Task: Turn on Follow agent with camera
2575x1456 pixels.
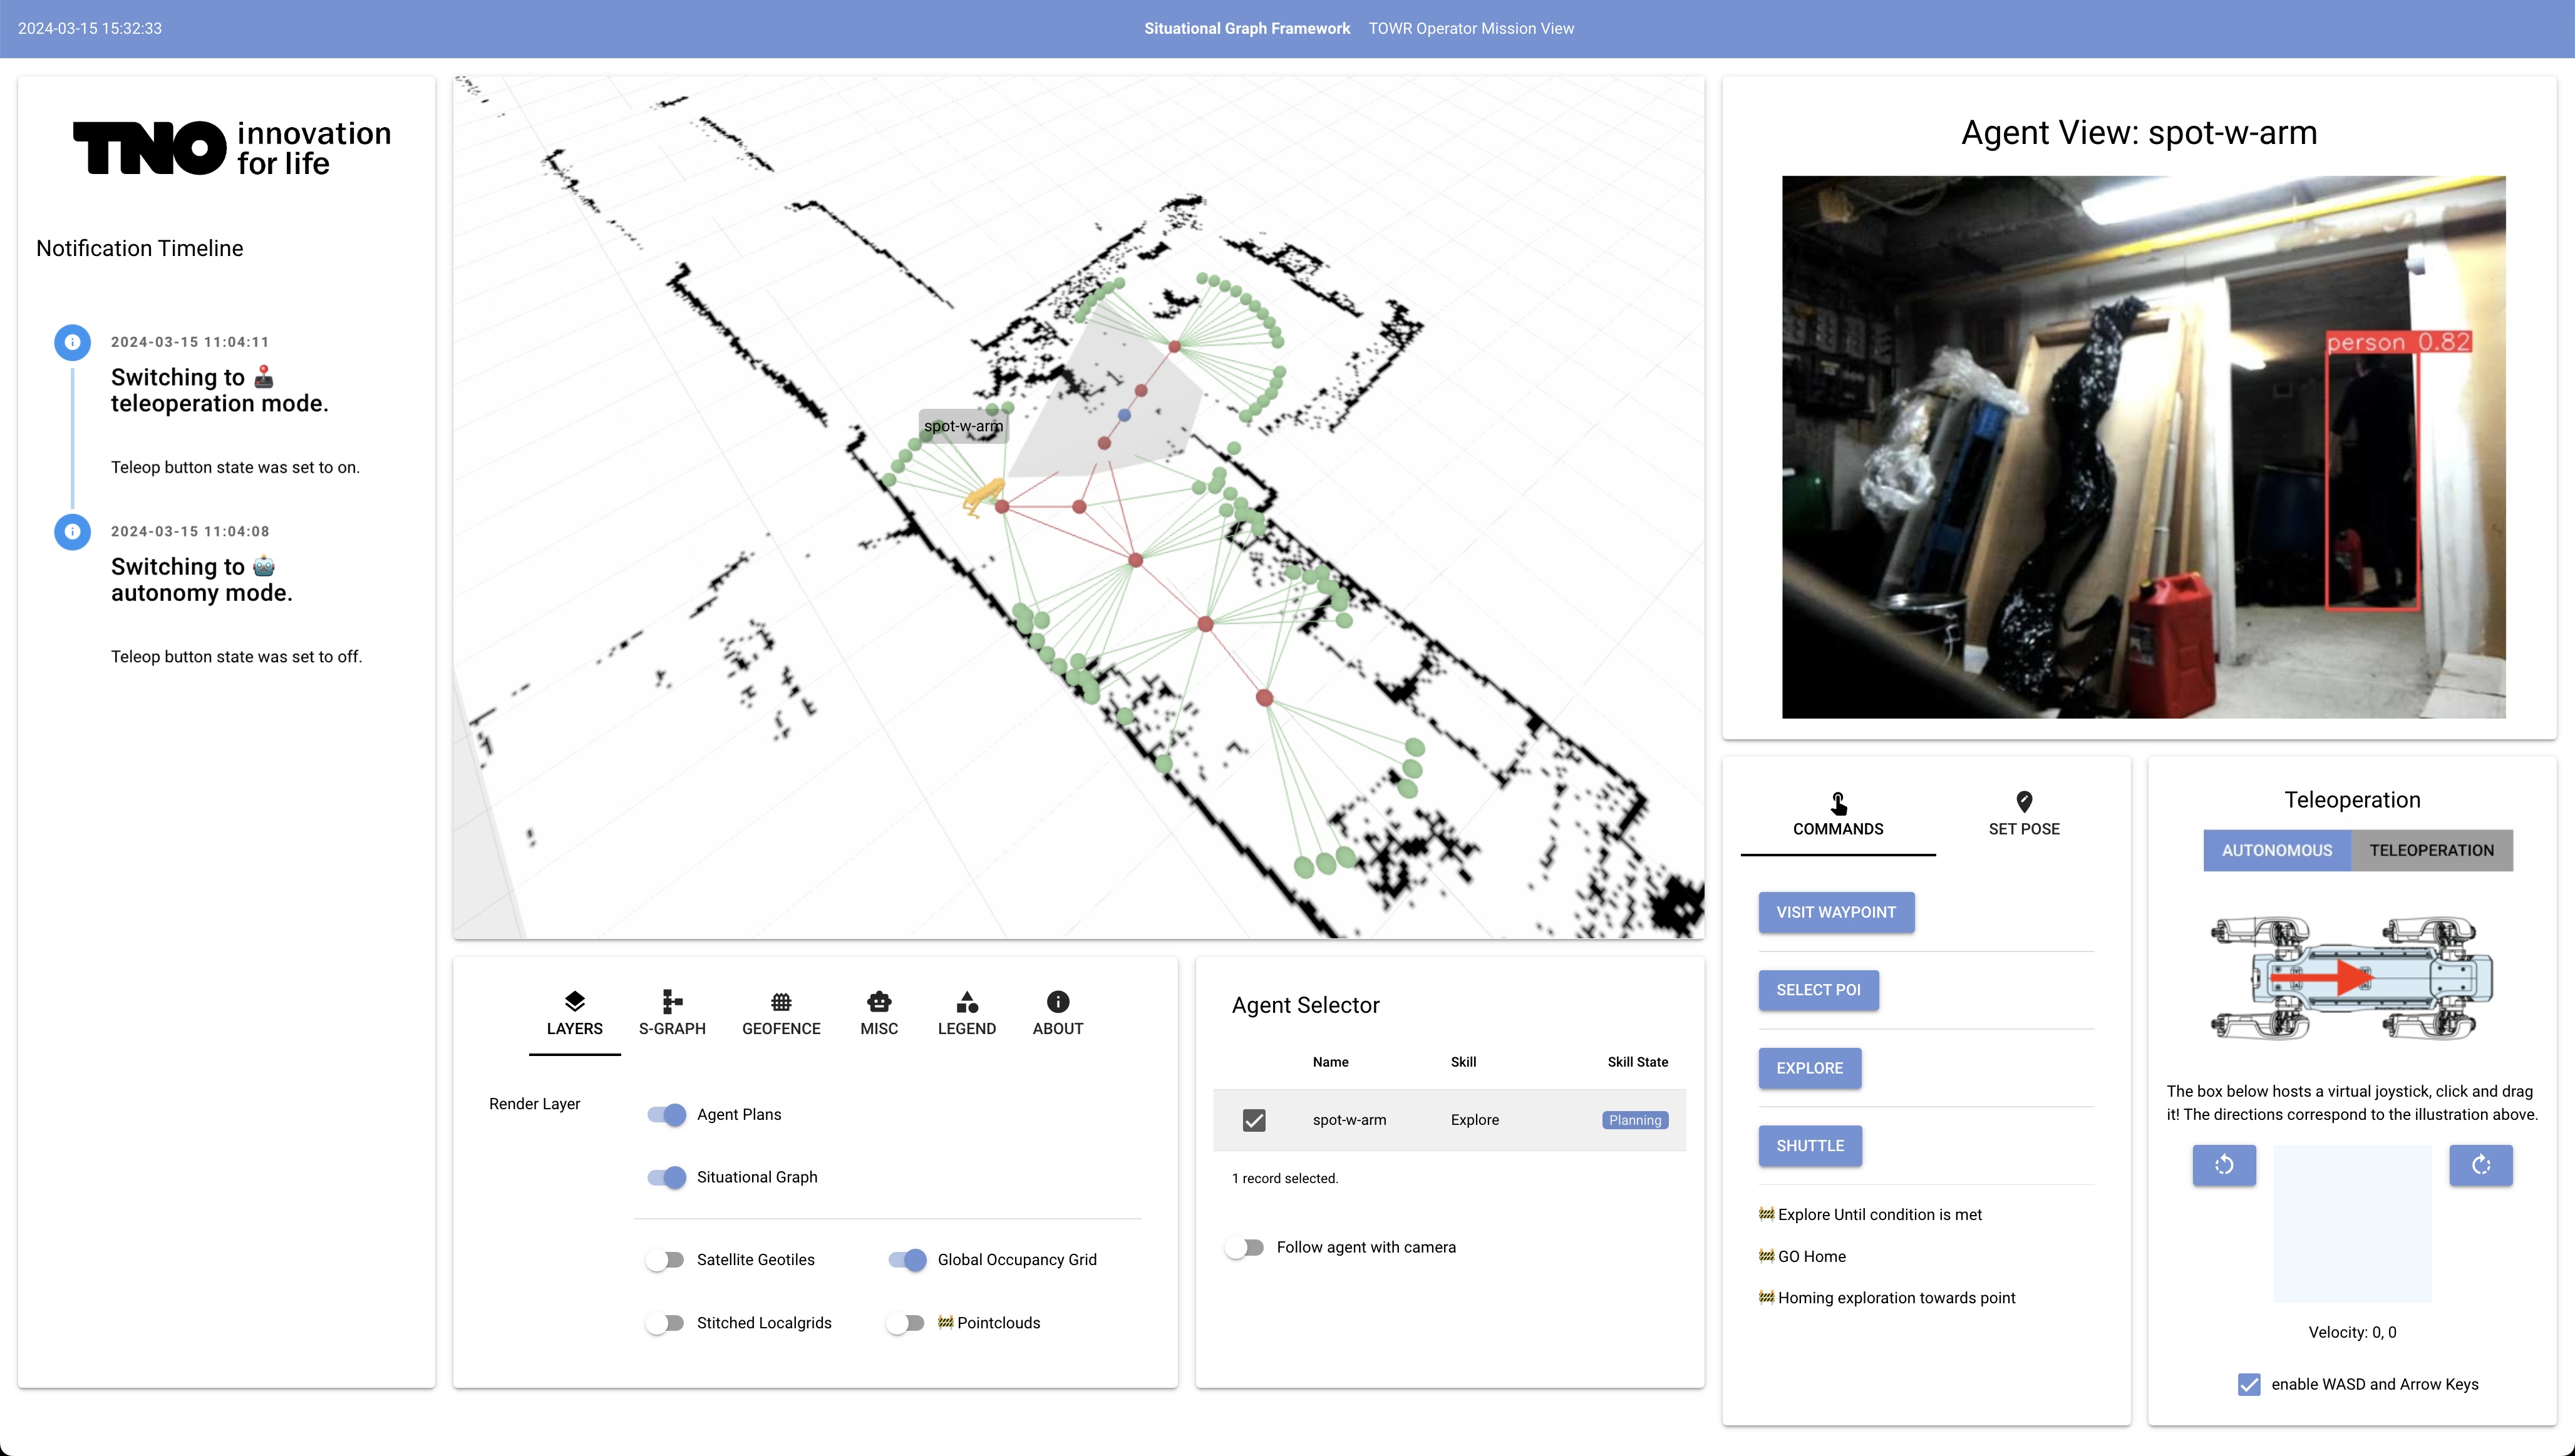Action: tap(1246, 1247)
